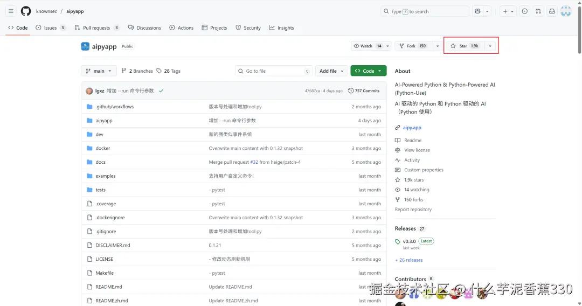Open the 28 Tags link
Viewport: 582px width, 306px height.
point(168,71)
